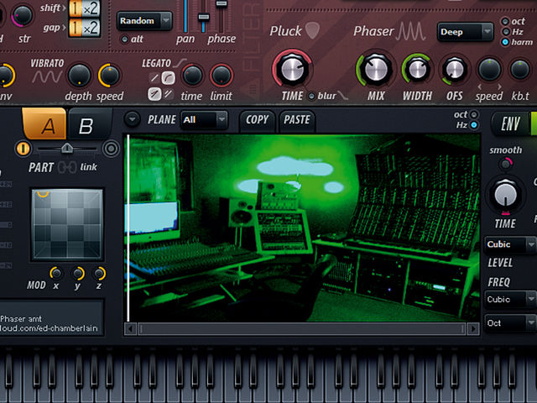This screenshot has height=403, width=537.
Task: Click the Phaser OFS knob
Action: [455, 70]
